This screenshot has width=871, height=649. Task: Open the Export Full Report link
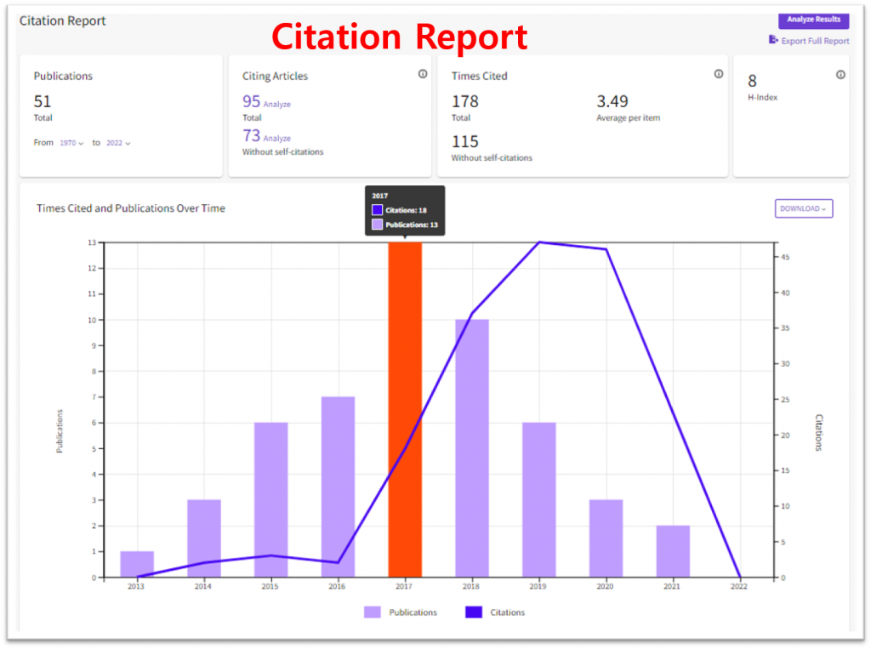[814, 41]
